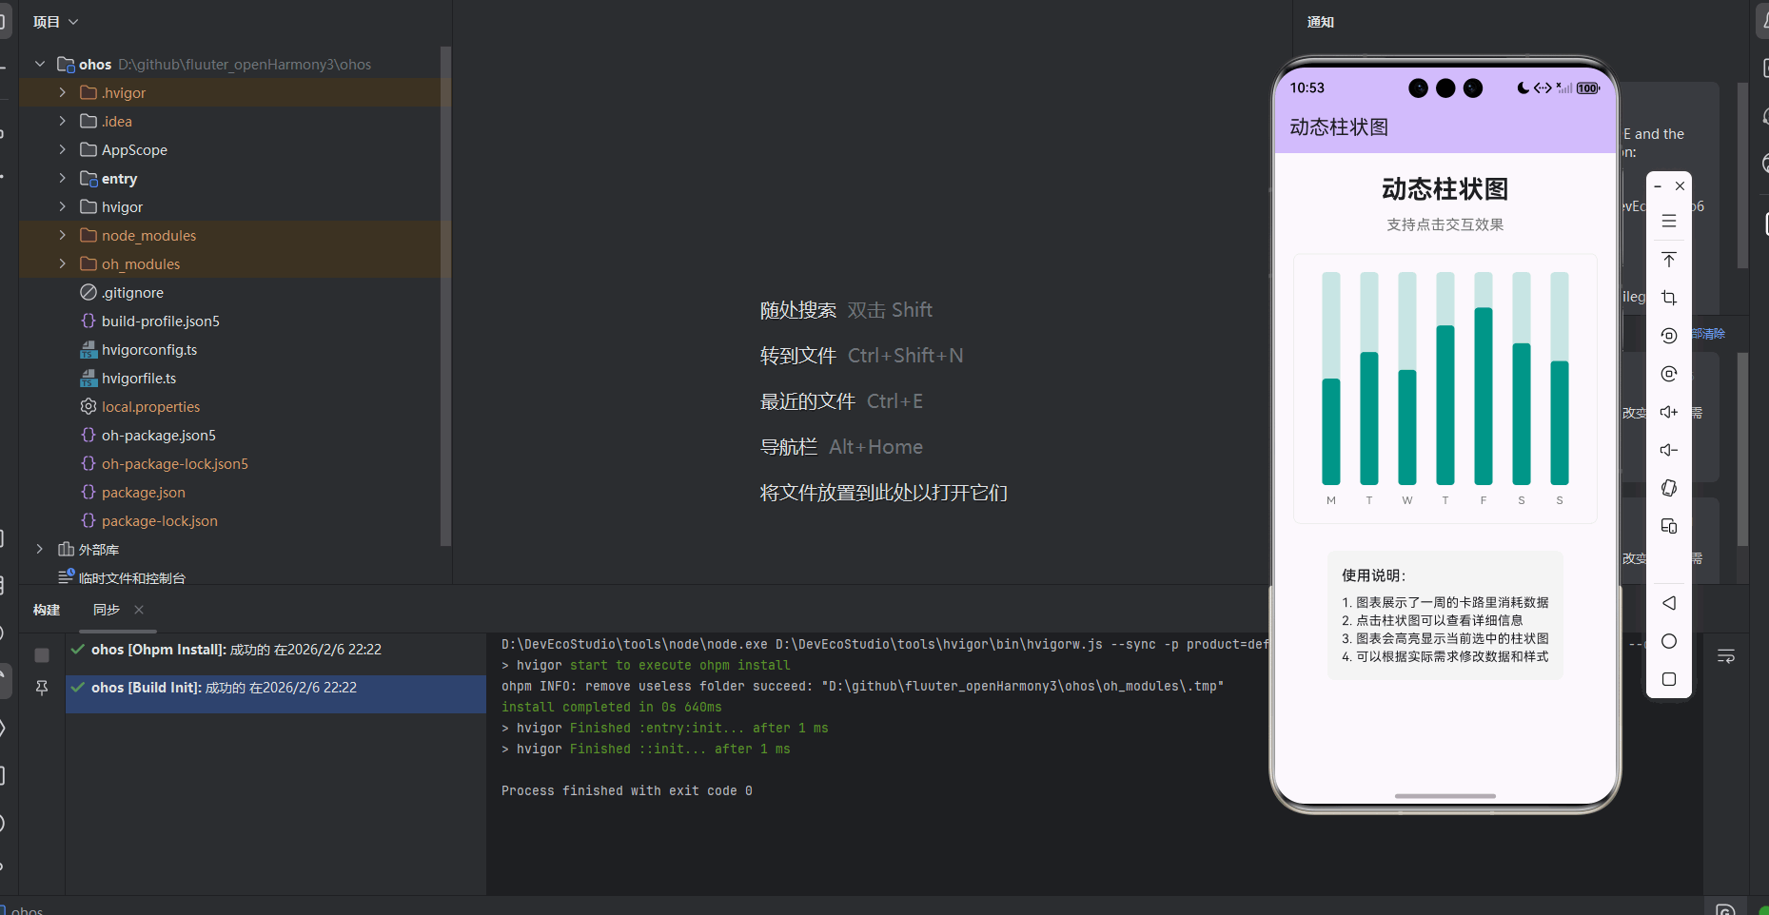The height and width of the screenshot is (915, 1769).
Task: Pin the build tab with pin icon
Action: point(42,687)
